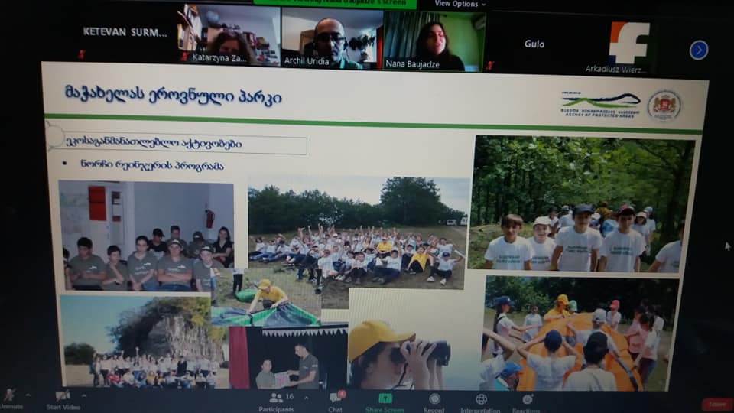Click the slide title მაჭახელას ეროვნული პარკი
The height and width of the screenshot is (413, 734).
(x=174, y=95)
